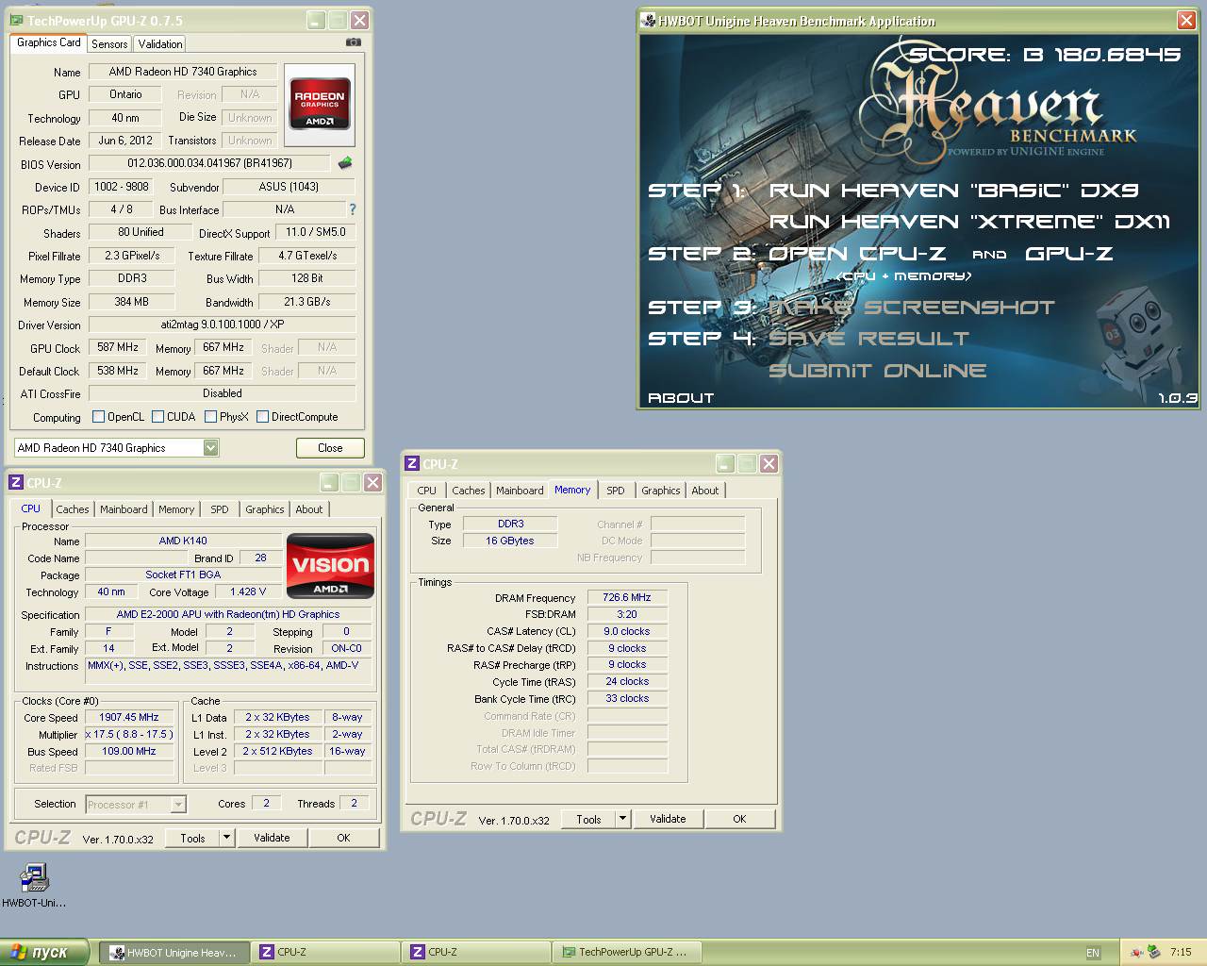Click Save Result in Heaven app
The width and height of the screenshot is (1207, 966).
[x=869, y=339]
